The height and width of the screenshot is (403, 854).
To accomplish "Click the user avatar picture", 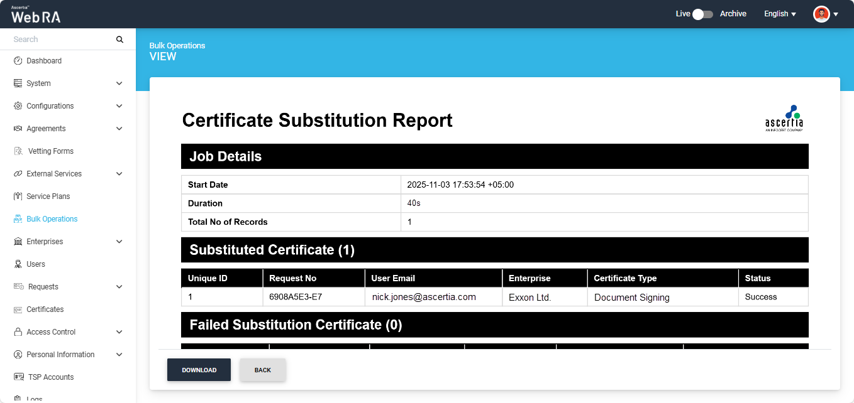I will [x=821, y=14].
